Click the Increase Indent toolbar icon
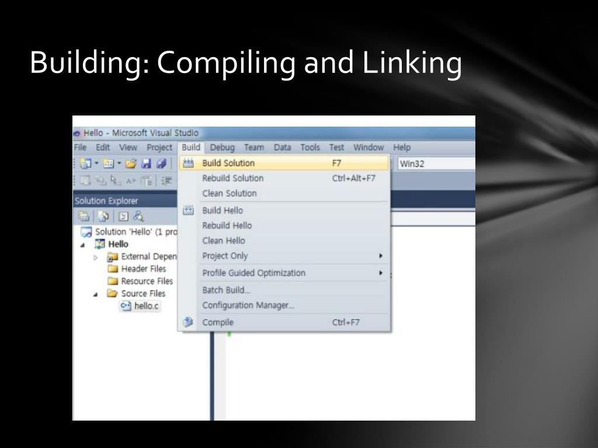Screen dimensions: 598x448 point(166,181)
